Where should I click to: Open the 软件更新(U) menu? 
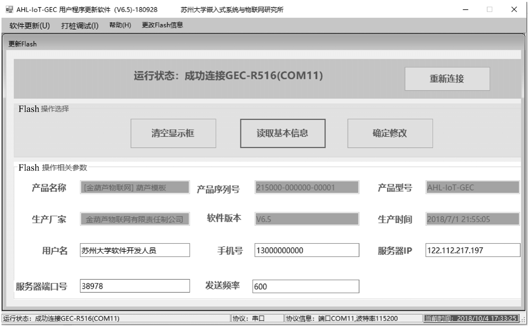29,26
